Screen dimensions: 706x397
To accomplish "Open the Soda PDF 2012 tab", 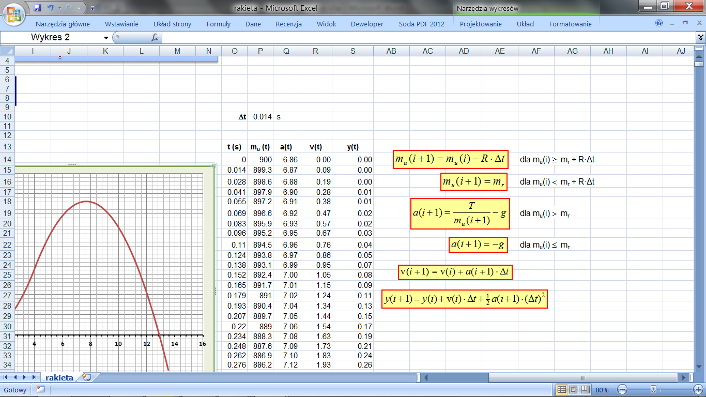I will (x=421, y=24).
